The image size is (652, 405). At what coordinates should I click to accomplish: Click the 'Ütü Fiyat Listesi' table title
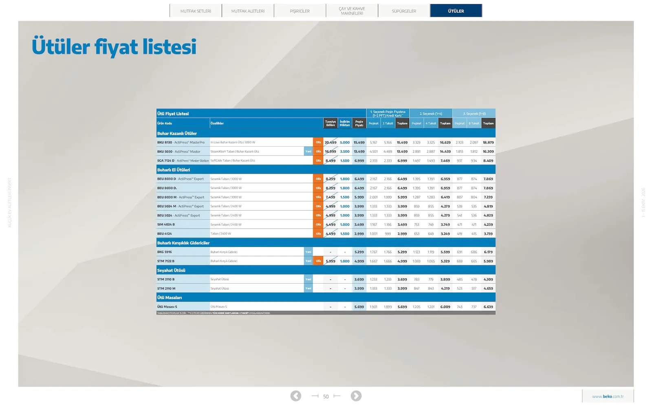pyautogui.click(x=173, y=114)
